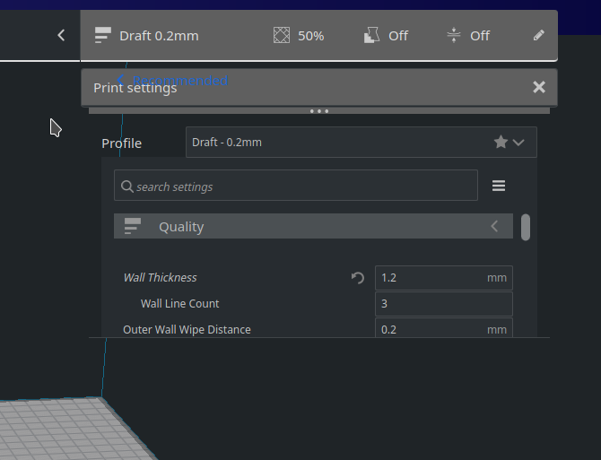Click the Quality category chevron arrow
This screenshot has width=601, height=460.
pyautogui.click(x=494, y=226)
